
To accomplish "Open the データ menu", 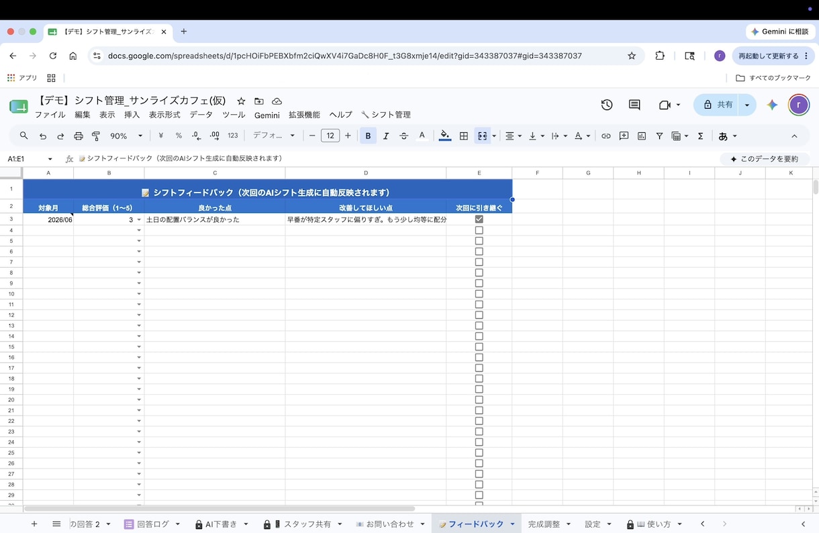I will click(x=201, y=115).
